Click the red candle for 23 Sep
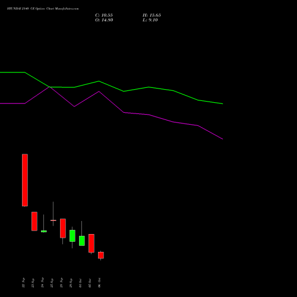The height and width of the screenshot is (297, 297). [34, 222]
